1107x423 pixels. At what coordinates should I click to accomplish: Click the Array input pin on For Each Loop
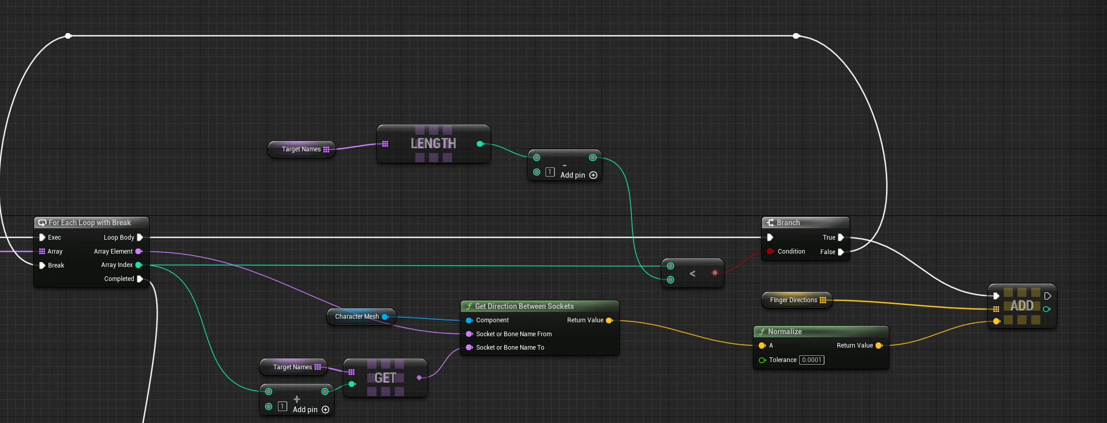pyautogui.click(x=42, y=252)
